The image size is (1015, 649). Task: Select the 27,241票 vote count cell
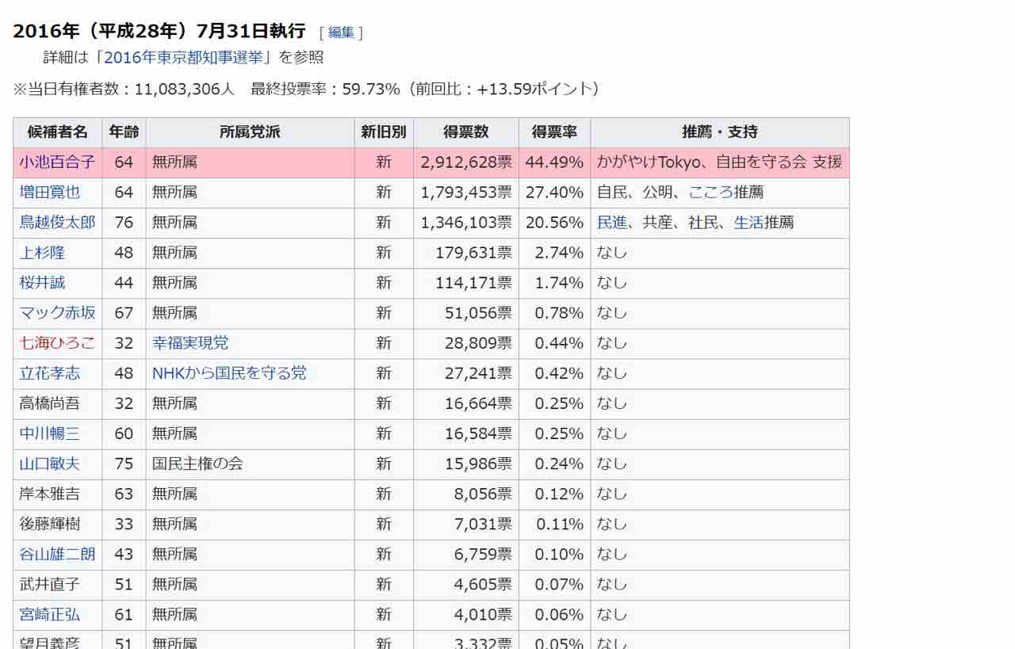pos(466,373)
